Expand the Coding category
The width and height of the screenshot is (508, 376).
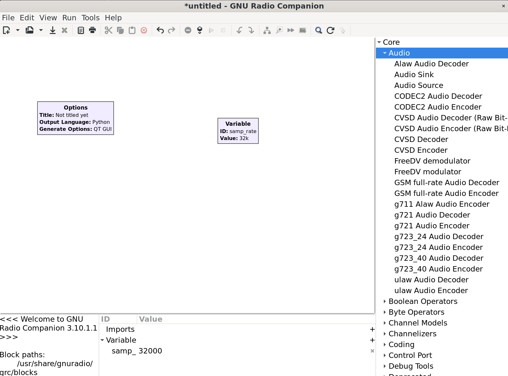tap(385, 345)
